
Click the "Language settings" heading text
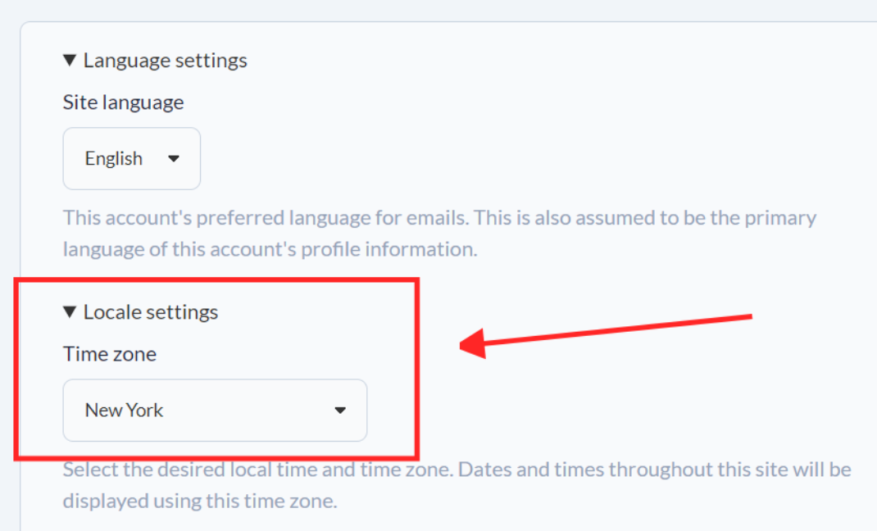165,61
